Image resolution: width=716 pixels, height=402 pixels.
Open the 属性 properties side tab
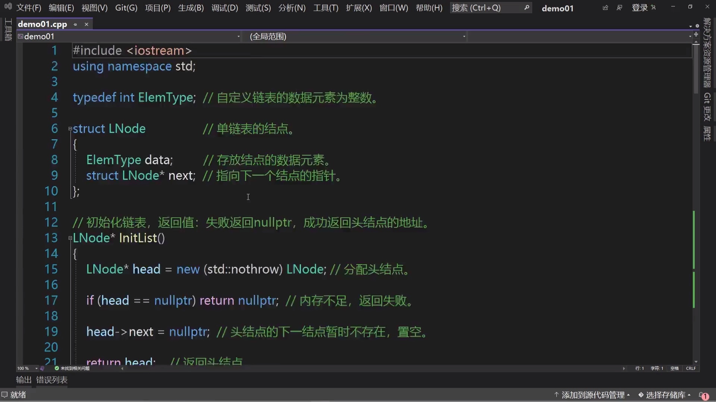[707, 134]
